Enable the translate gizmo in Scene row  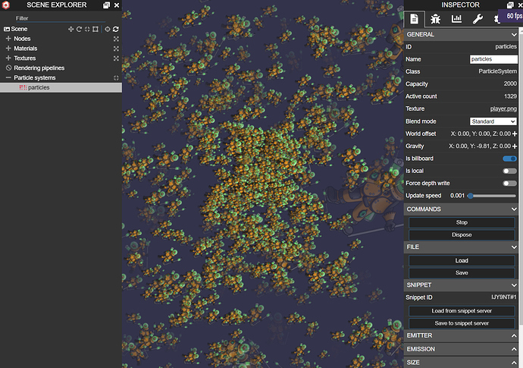70,29
